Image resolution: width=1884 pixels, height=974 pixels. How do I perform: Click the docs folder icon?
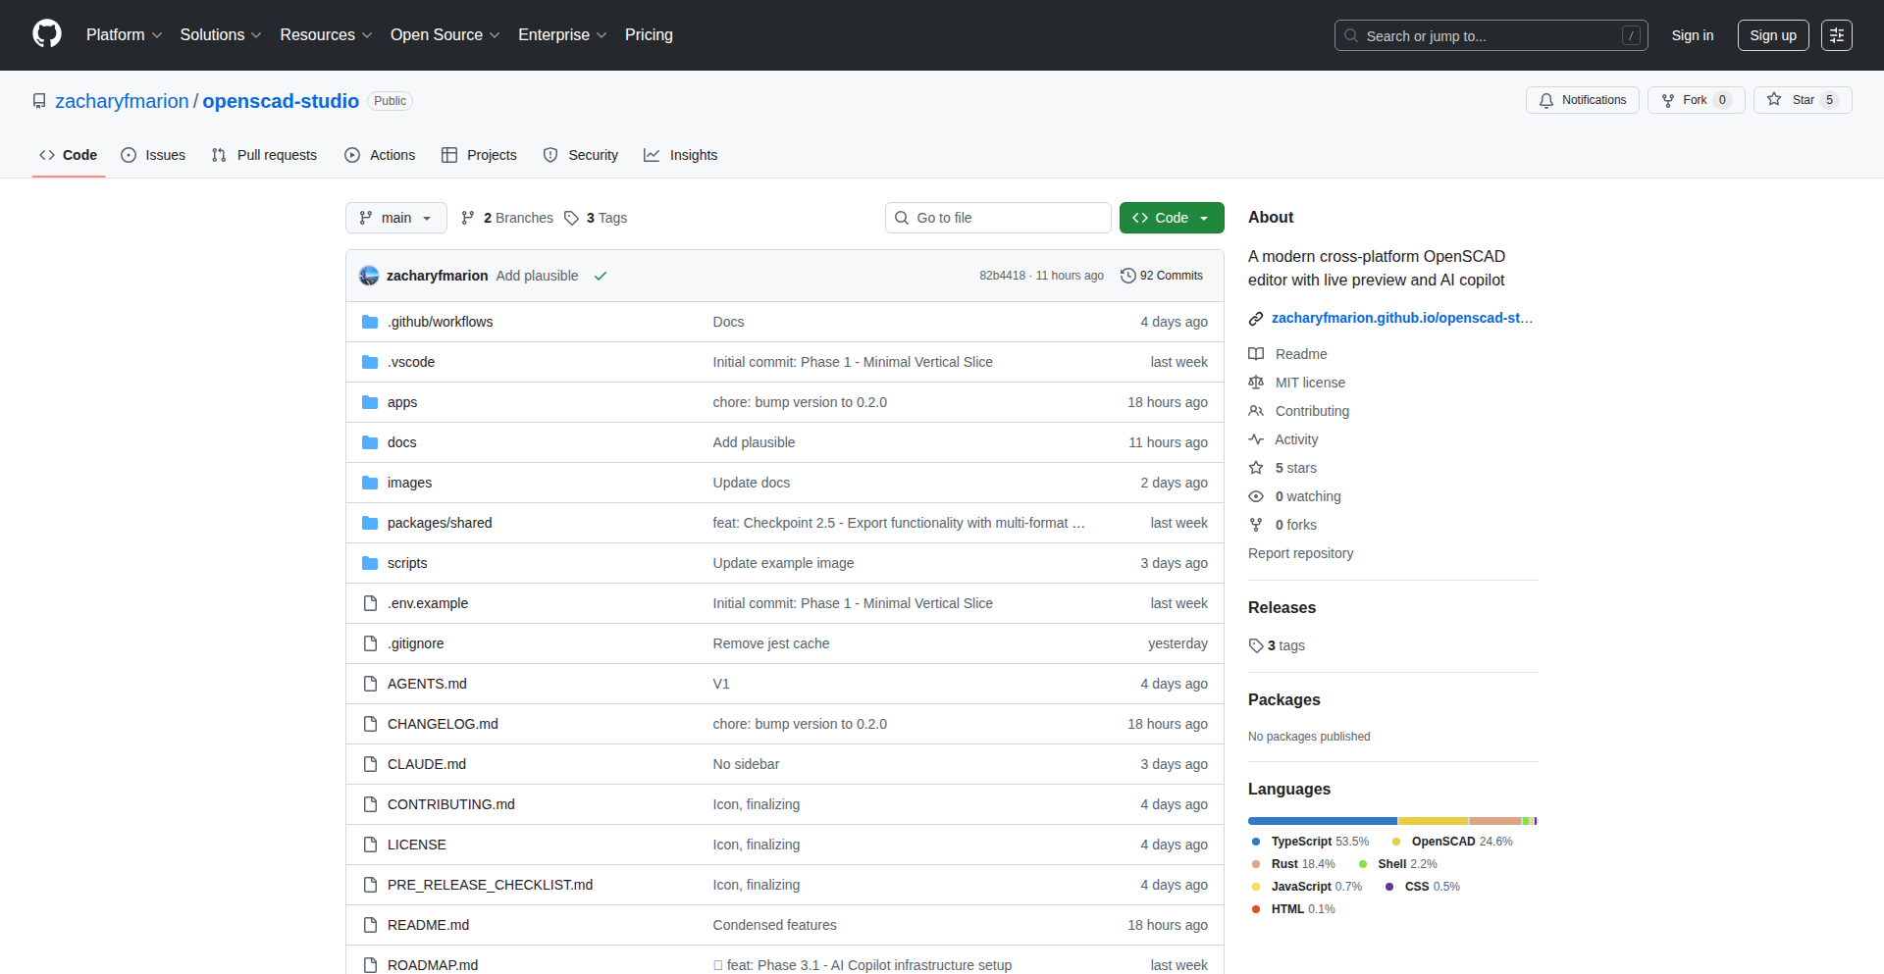tap(370, 442)
